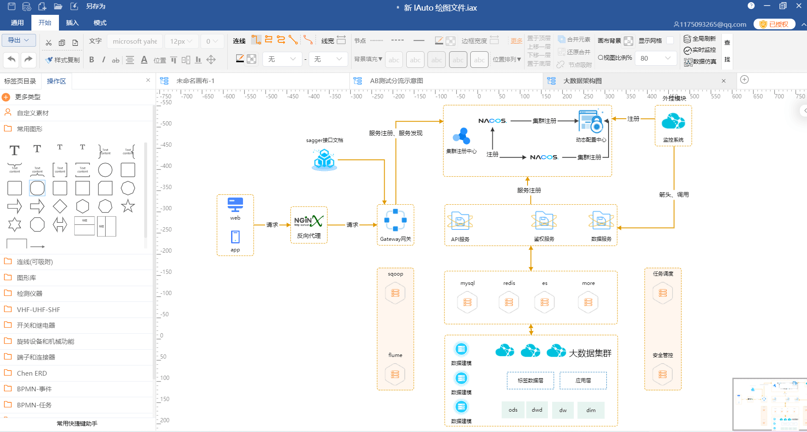Select the Gateway网关 node on canvas
The height and width of the screenshot is (432, 807).
(395, 225)
